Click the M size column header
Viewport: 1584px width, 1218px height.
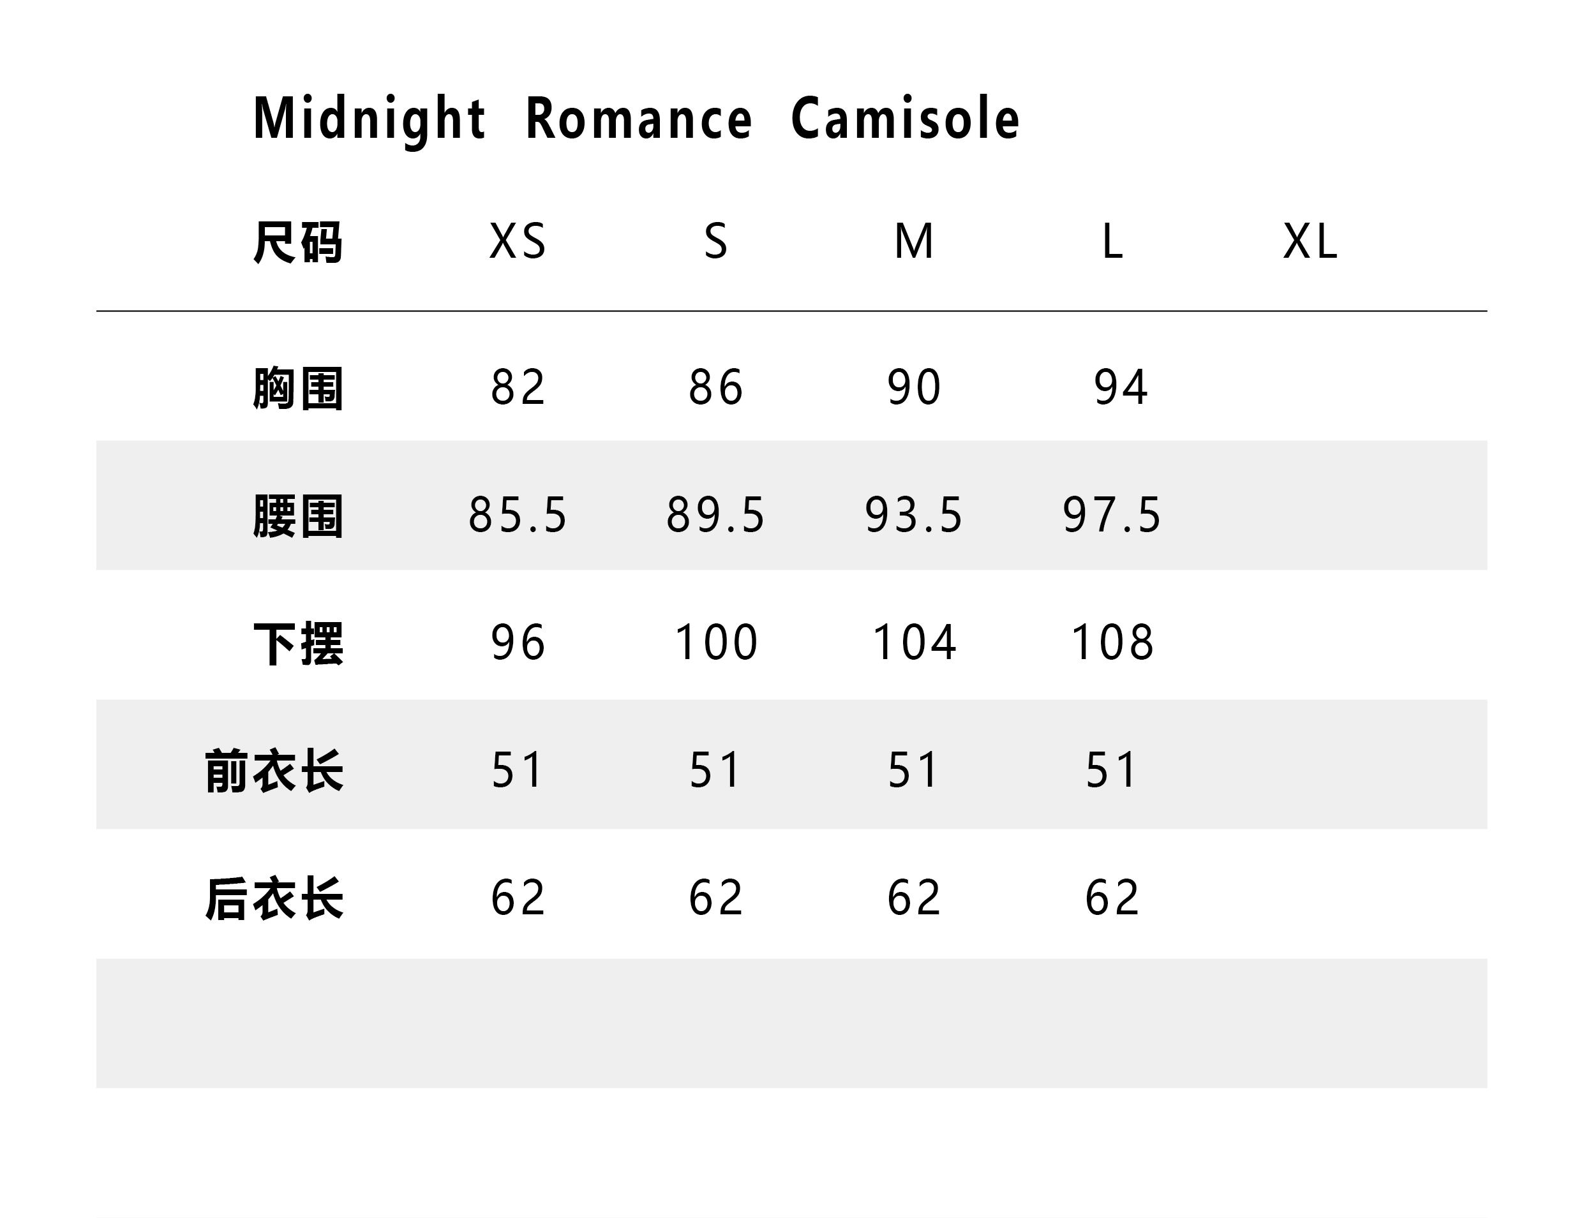(914, 241)
